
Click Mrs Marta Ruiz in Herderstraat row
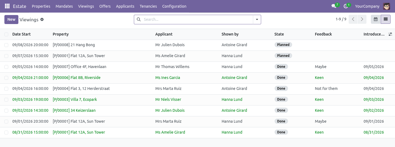tap(168, 89)
